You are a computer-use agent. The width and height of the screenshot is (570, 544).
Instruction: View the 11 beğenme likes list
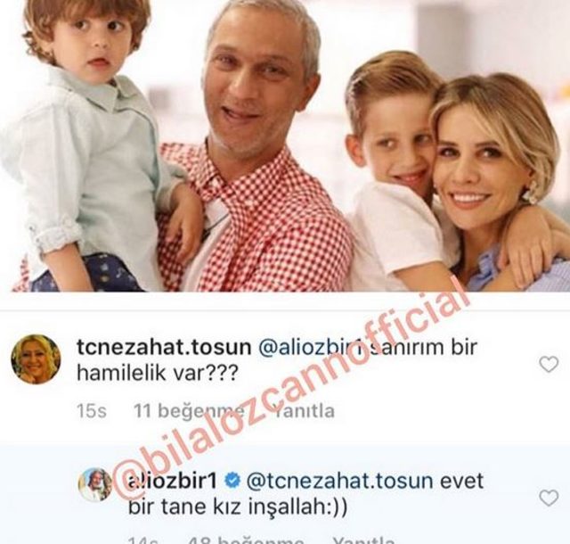(x=189, y=411)
